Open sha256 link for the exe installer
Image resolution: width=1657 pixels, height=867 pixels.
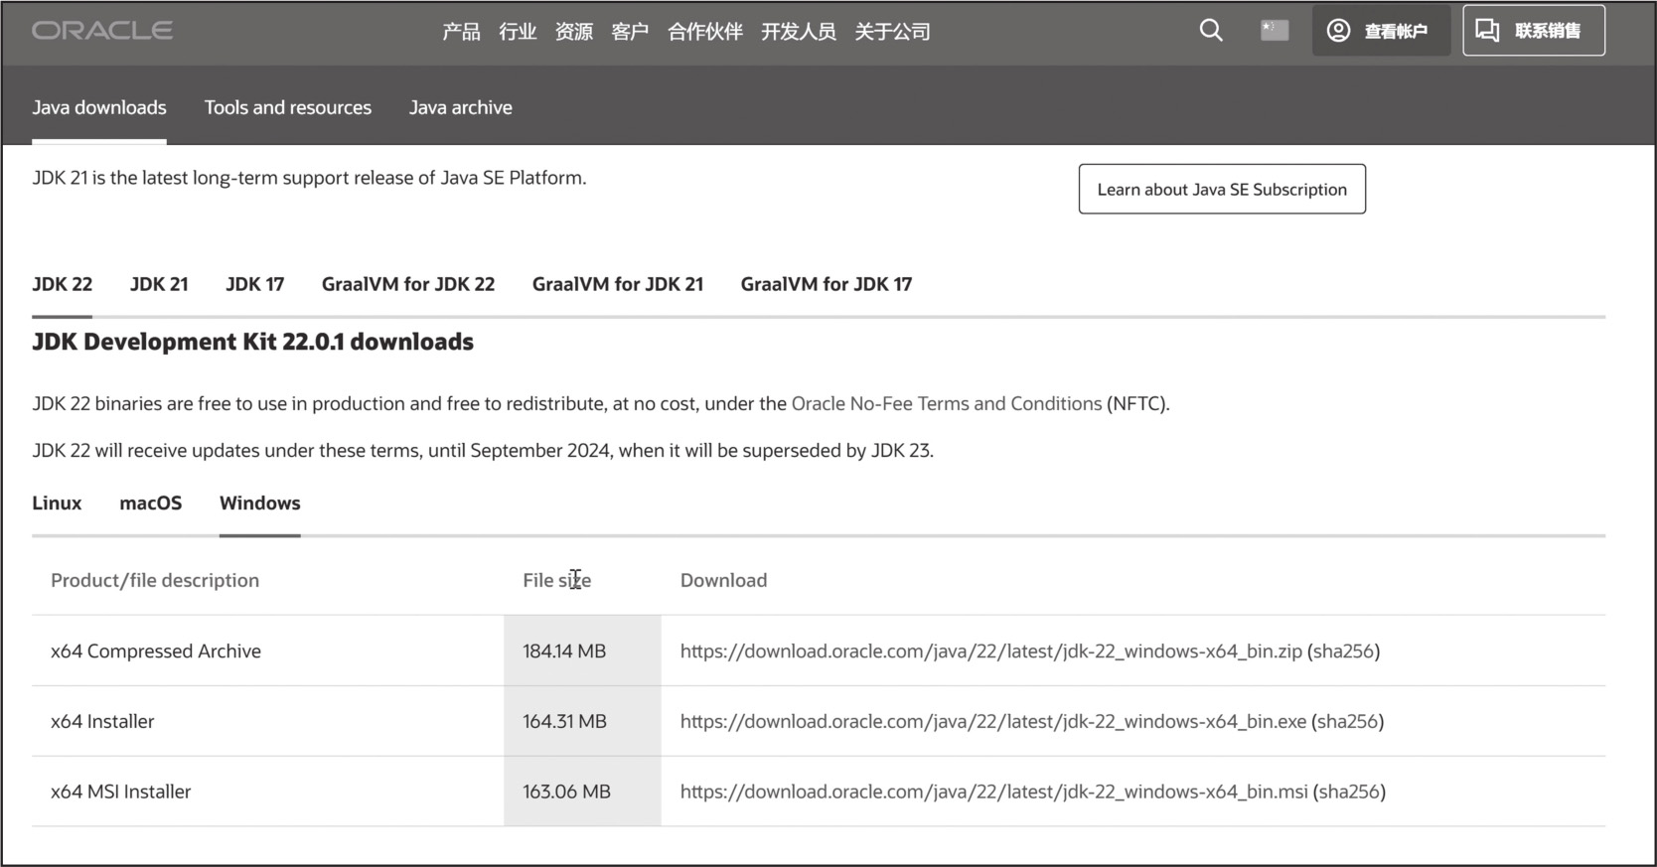[x=1348, y=722]
